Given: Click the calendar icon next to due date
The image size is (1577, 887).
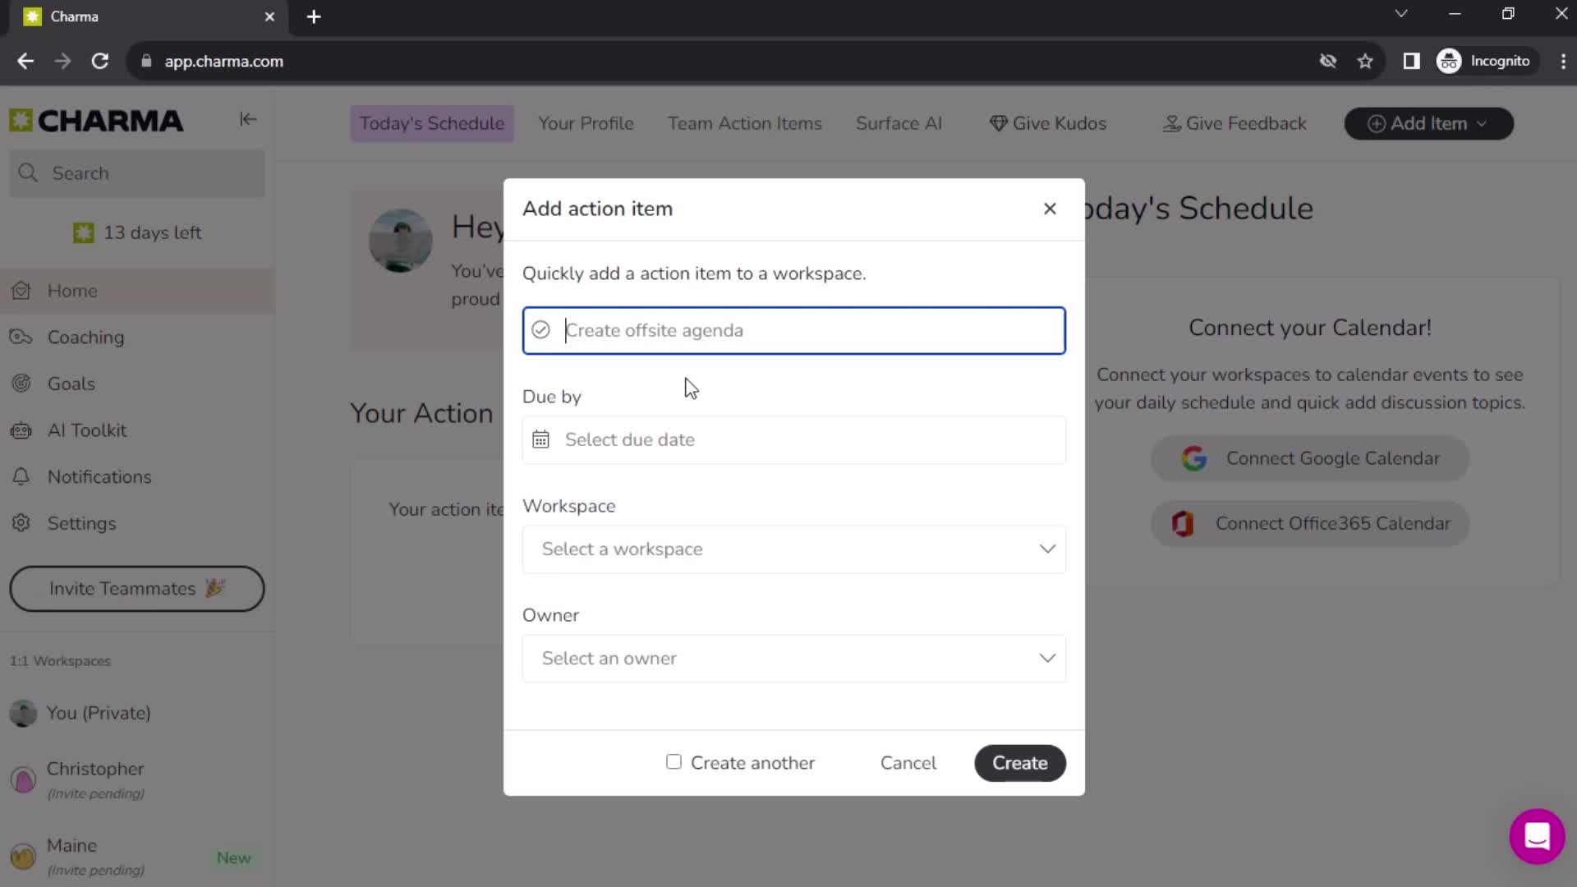Looking at the screenshot, I should click(541, 439).
